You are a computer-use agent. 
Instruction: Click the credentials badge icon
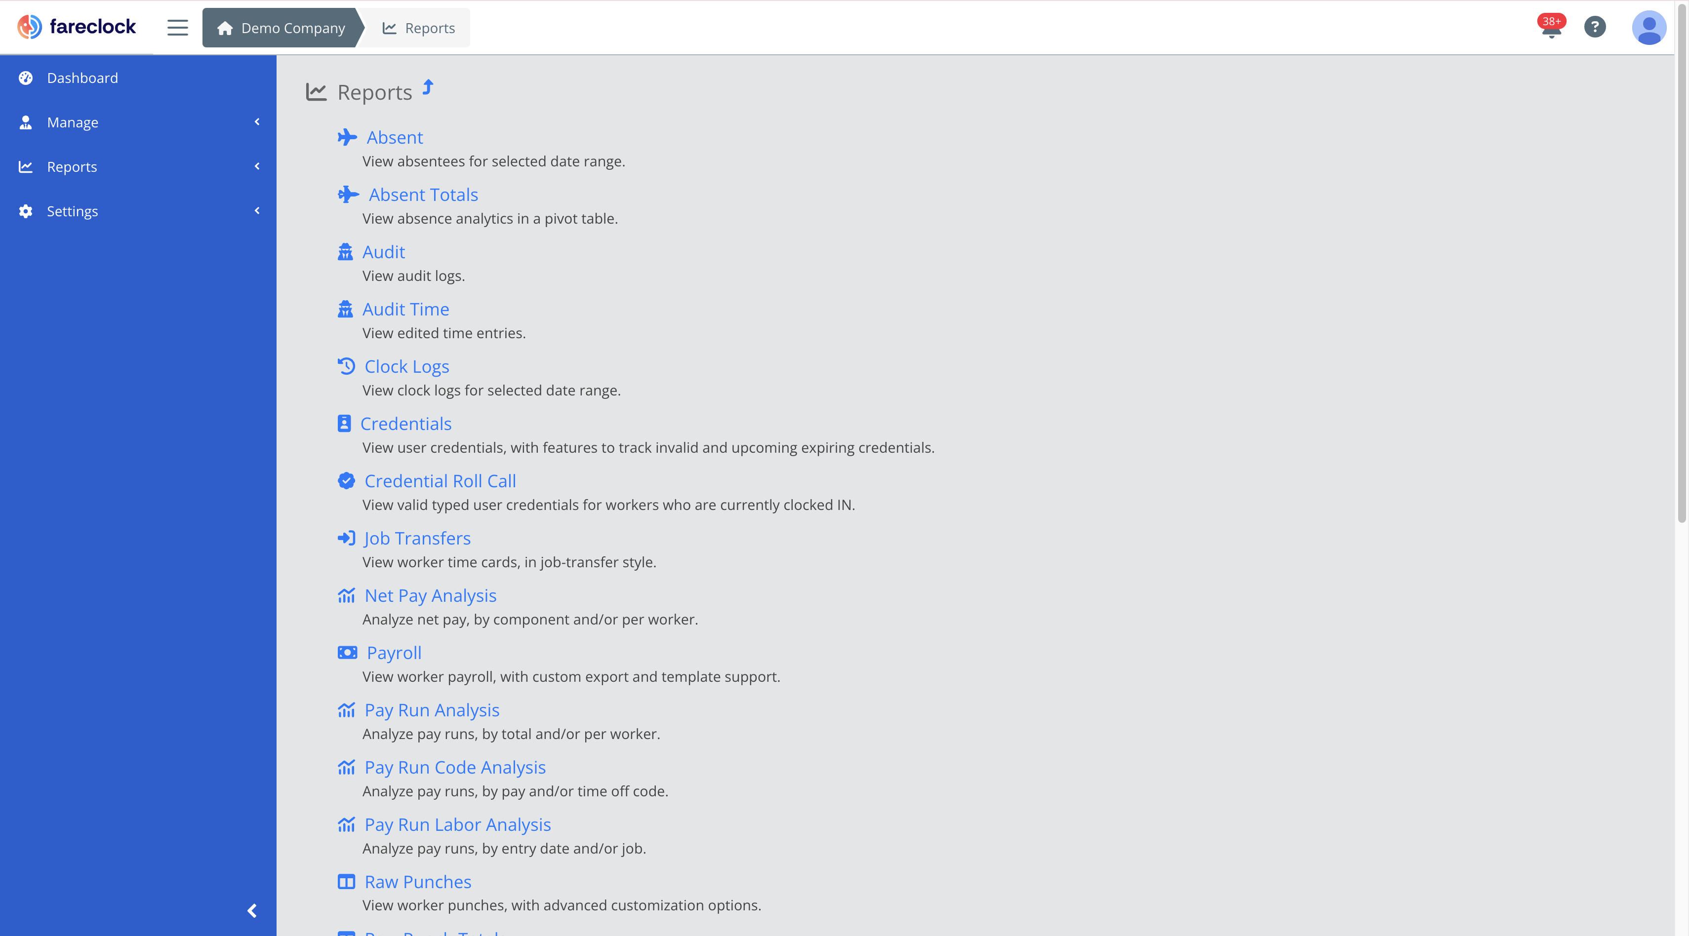click(346, 423)
